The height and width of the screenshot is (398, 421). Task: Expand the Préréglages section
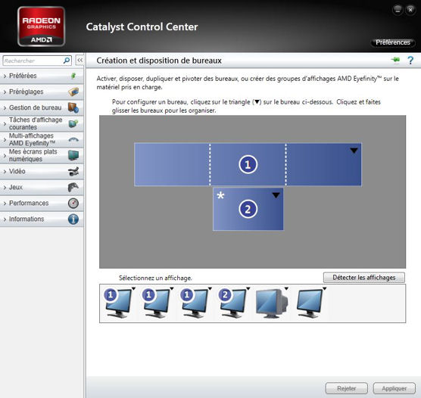(42, 92)
